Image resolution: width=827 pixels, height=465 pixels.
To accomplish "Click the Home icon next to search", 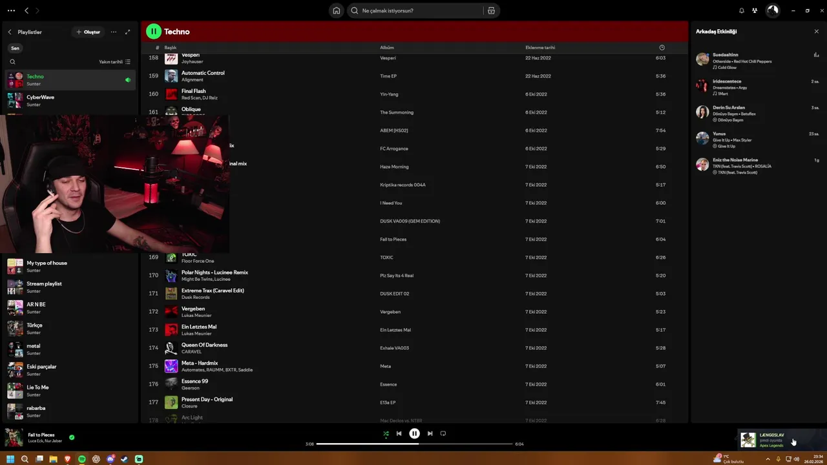I will pyautogui.click(x=336, y=10).
